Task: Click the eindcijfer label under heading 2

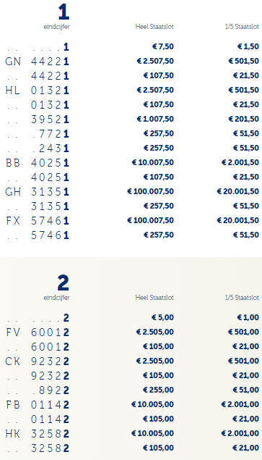Action: (57, 298)
